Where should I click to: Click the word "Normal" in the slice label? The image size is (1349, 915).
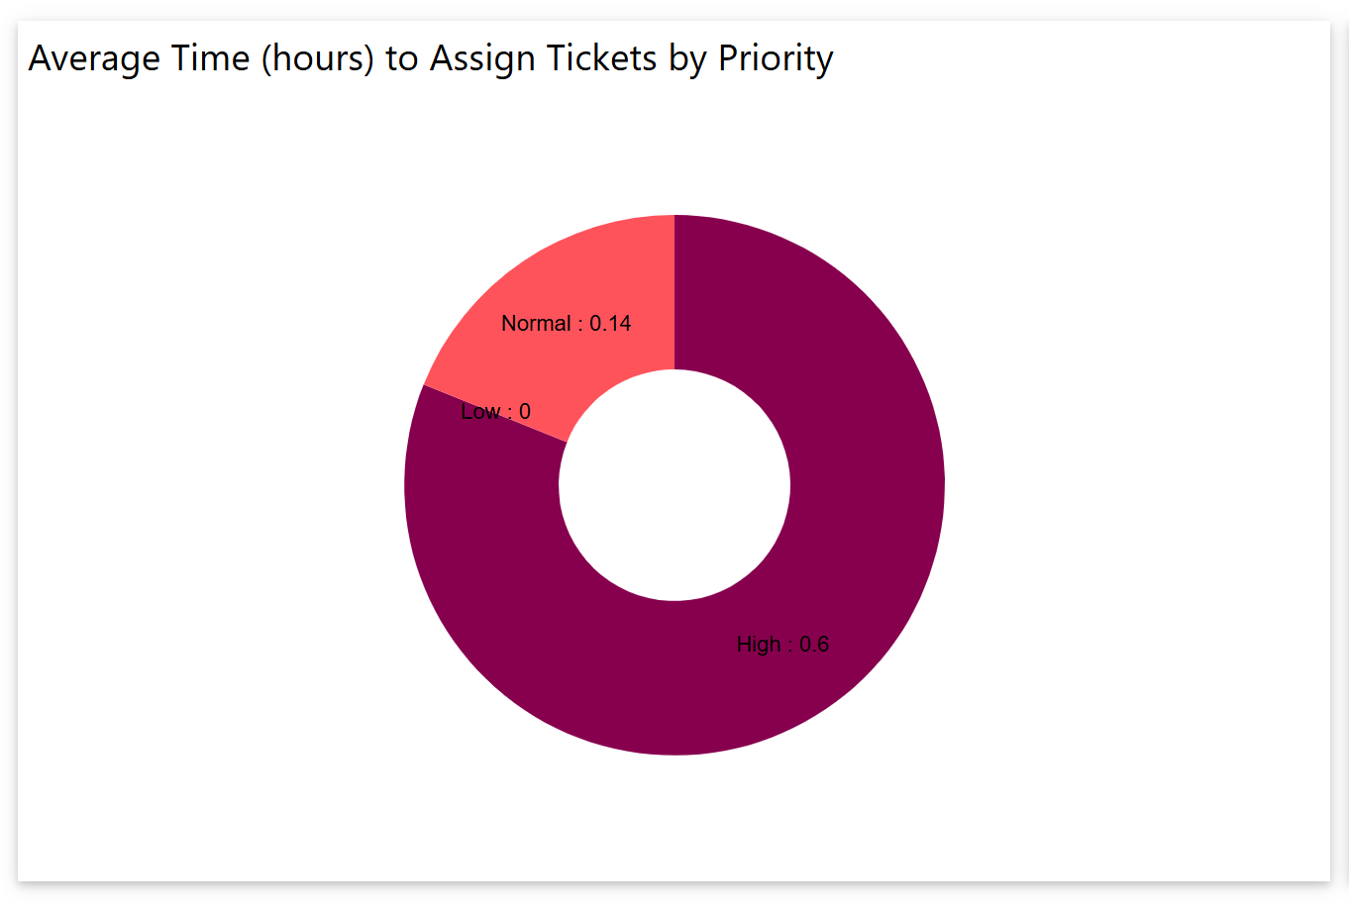pos(536,324)
